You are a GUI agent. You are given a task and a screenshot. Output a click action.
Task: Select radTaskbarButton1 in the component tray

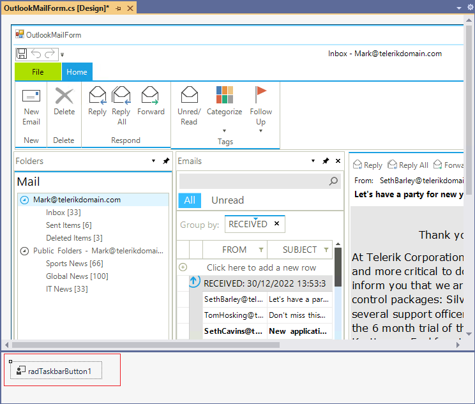point(56,370)
